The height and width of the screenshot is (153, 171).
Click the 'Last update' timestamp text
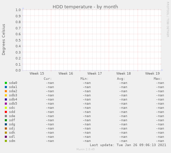coord(128,145)
